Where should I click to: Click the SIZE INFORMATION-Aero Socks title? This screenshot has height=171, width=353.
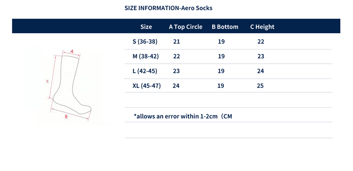point(169,8)
